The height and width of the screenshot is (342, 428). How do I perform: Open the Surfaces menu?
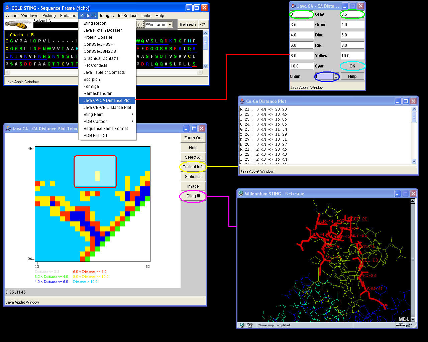68,15
